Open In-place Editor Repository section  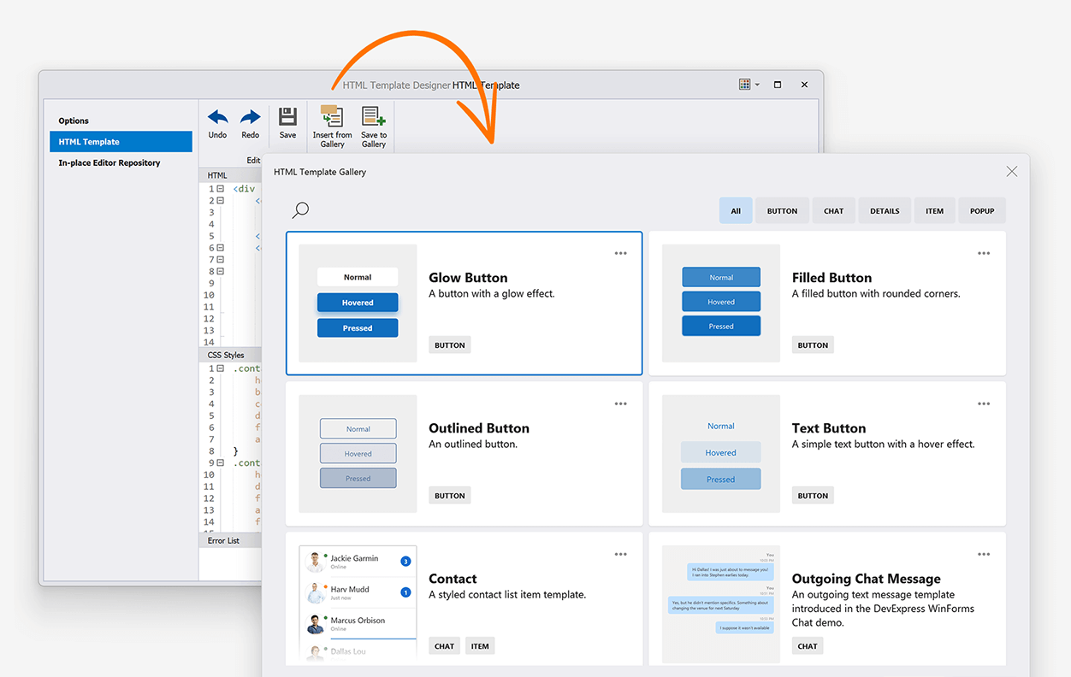point(109,162)
